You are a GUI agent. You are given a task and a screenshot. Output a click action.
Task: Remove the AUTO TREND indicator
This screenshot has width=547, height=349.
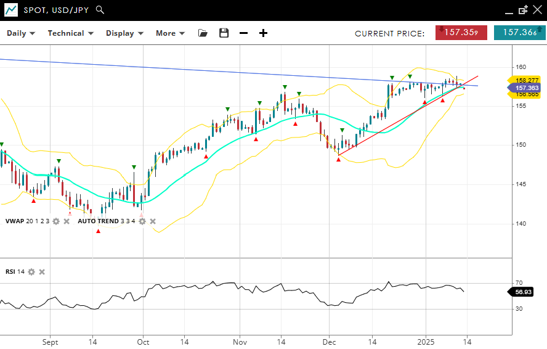click(x=153, y=221)
